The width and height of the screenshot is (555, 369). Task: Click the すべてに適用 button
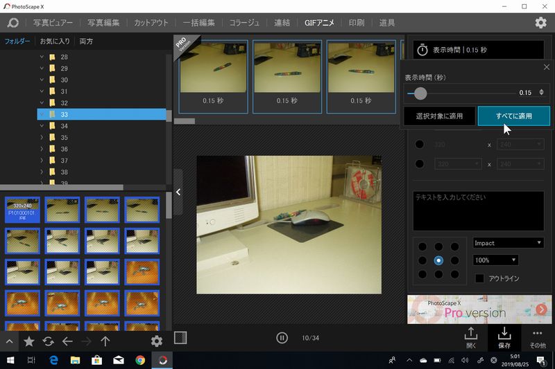[x=513, y=116]
